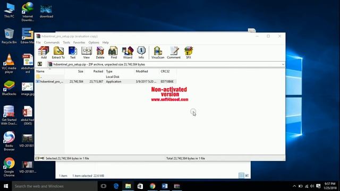
Task: Open Microsoft Edge from taskbar
Action: point(116,186)
